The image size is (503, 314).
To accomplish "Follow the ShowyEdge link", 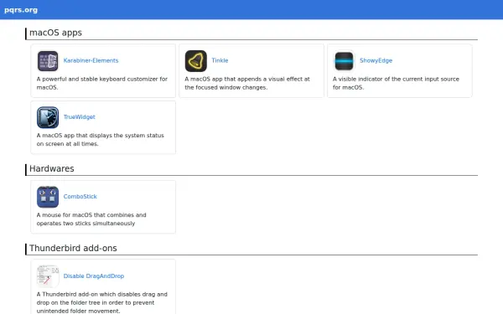I will (376, 60).
